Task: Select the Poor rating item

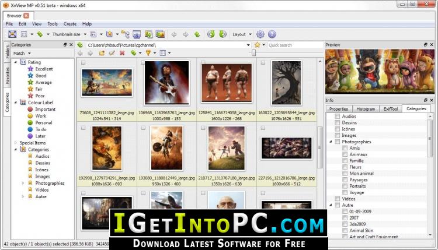Action: point(40,96)
